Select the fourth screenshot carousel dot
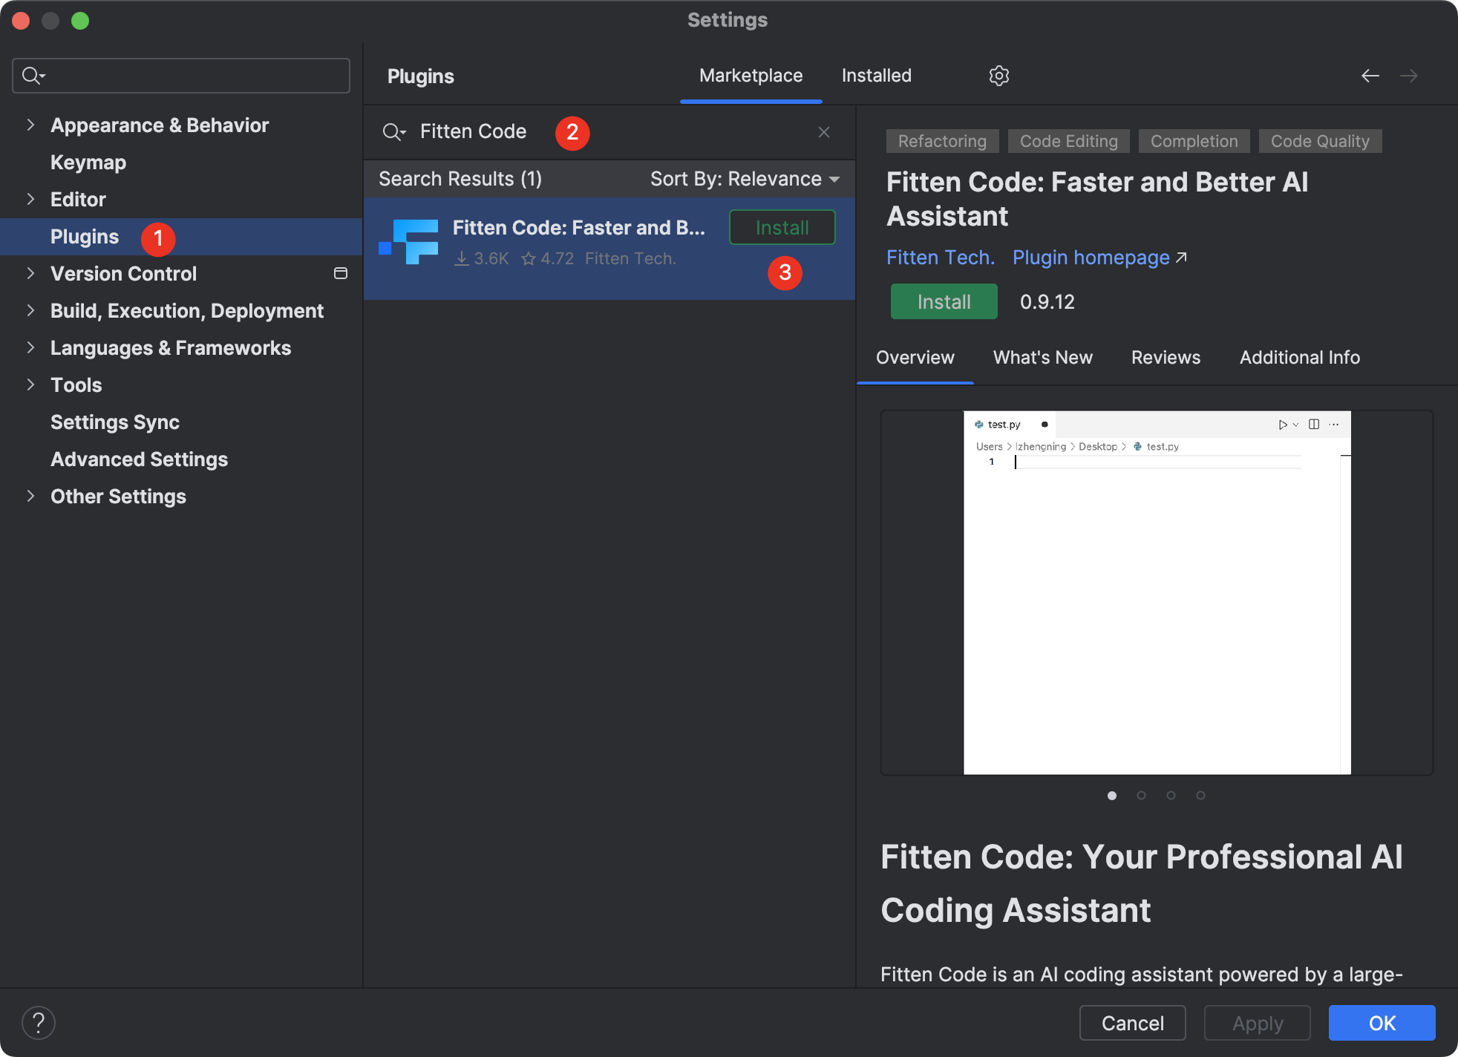1458x1057 pixels. pyautogui.click(x=1200, y=795)
